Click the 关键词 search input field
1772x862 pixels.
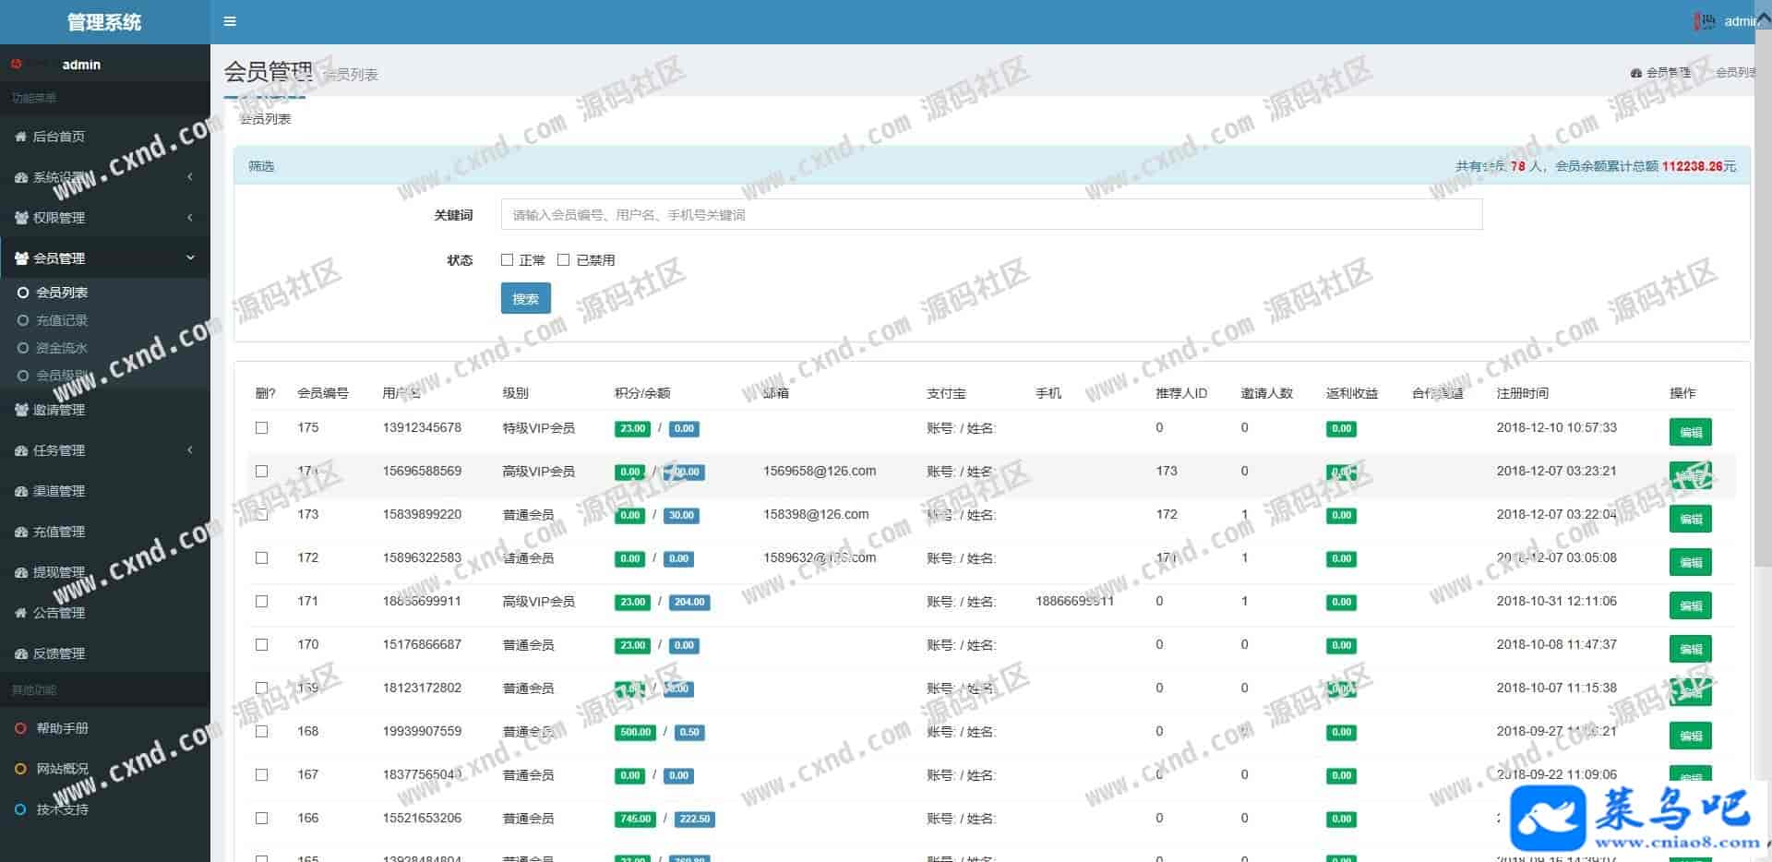pos(991,215)
